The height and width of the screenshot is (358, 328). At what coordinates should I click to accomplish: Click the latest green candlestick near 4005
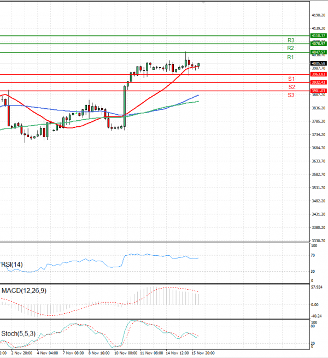pyautogui.click(x=199, y=65)
